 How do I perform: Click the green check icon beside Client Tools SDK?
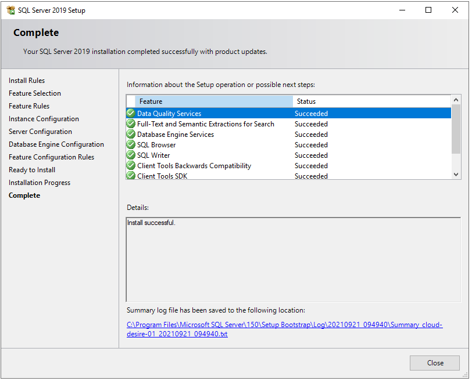[131, 176]
